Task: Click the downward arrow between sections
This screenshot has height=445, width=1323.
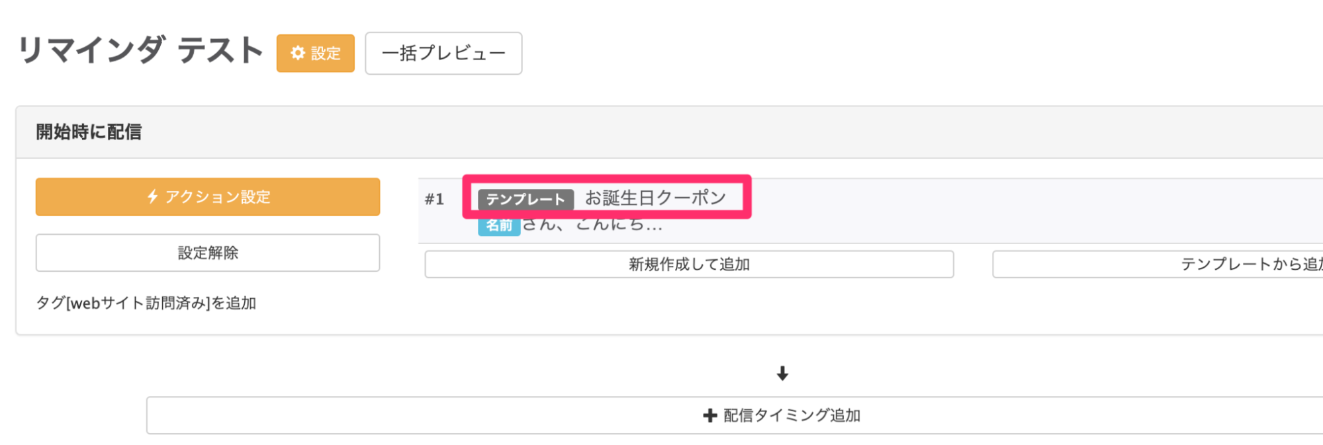Action: pos(782,375)
